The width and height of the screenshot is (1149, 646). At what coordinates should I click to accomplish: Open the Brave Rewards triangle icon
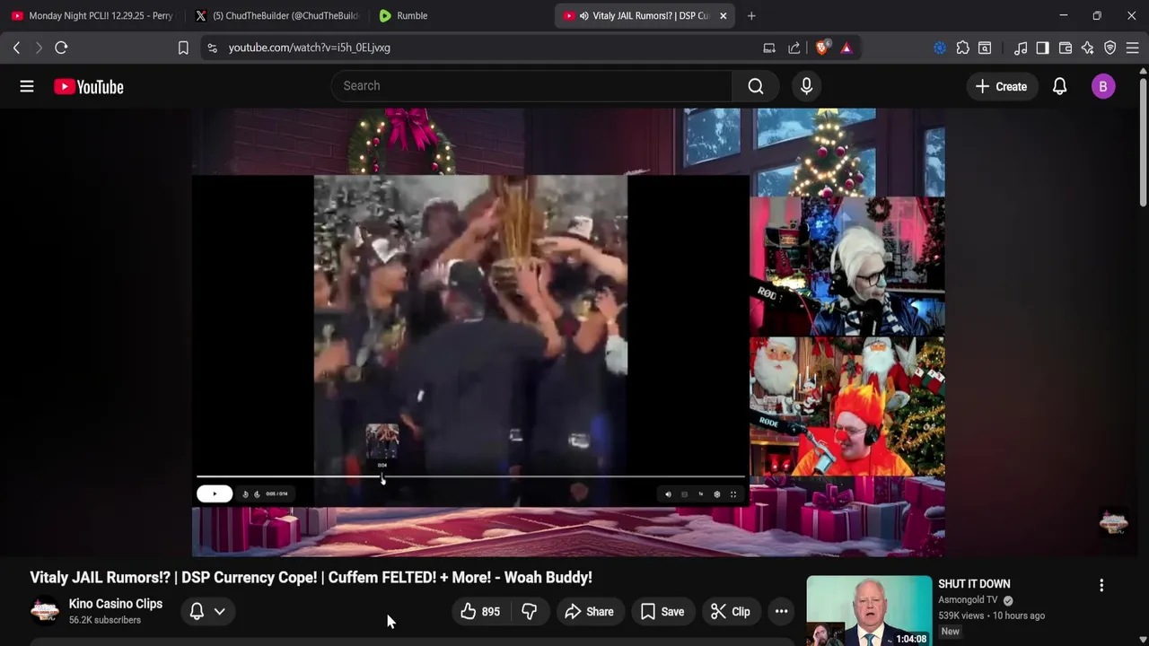pyautogui.click(x=846, y=48)
